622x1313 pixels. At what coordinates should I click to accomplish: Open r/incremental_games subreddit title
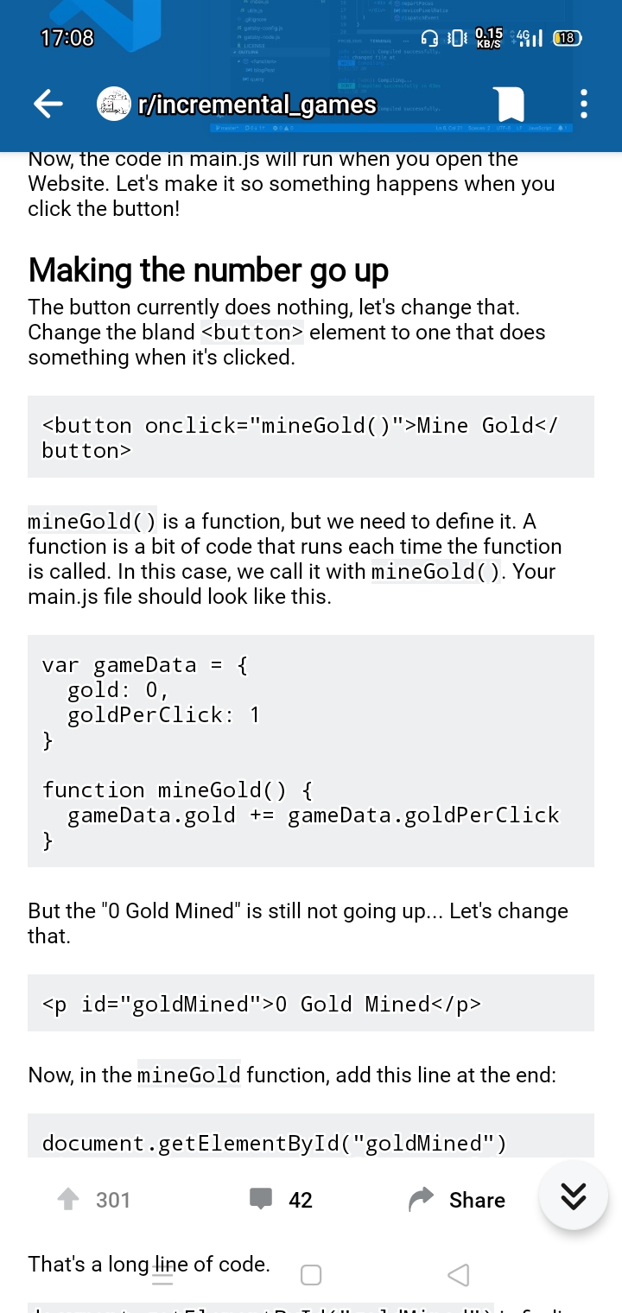(257, 105)
